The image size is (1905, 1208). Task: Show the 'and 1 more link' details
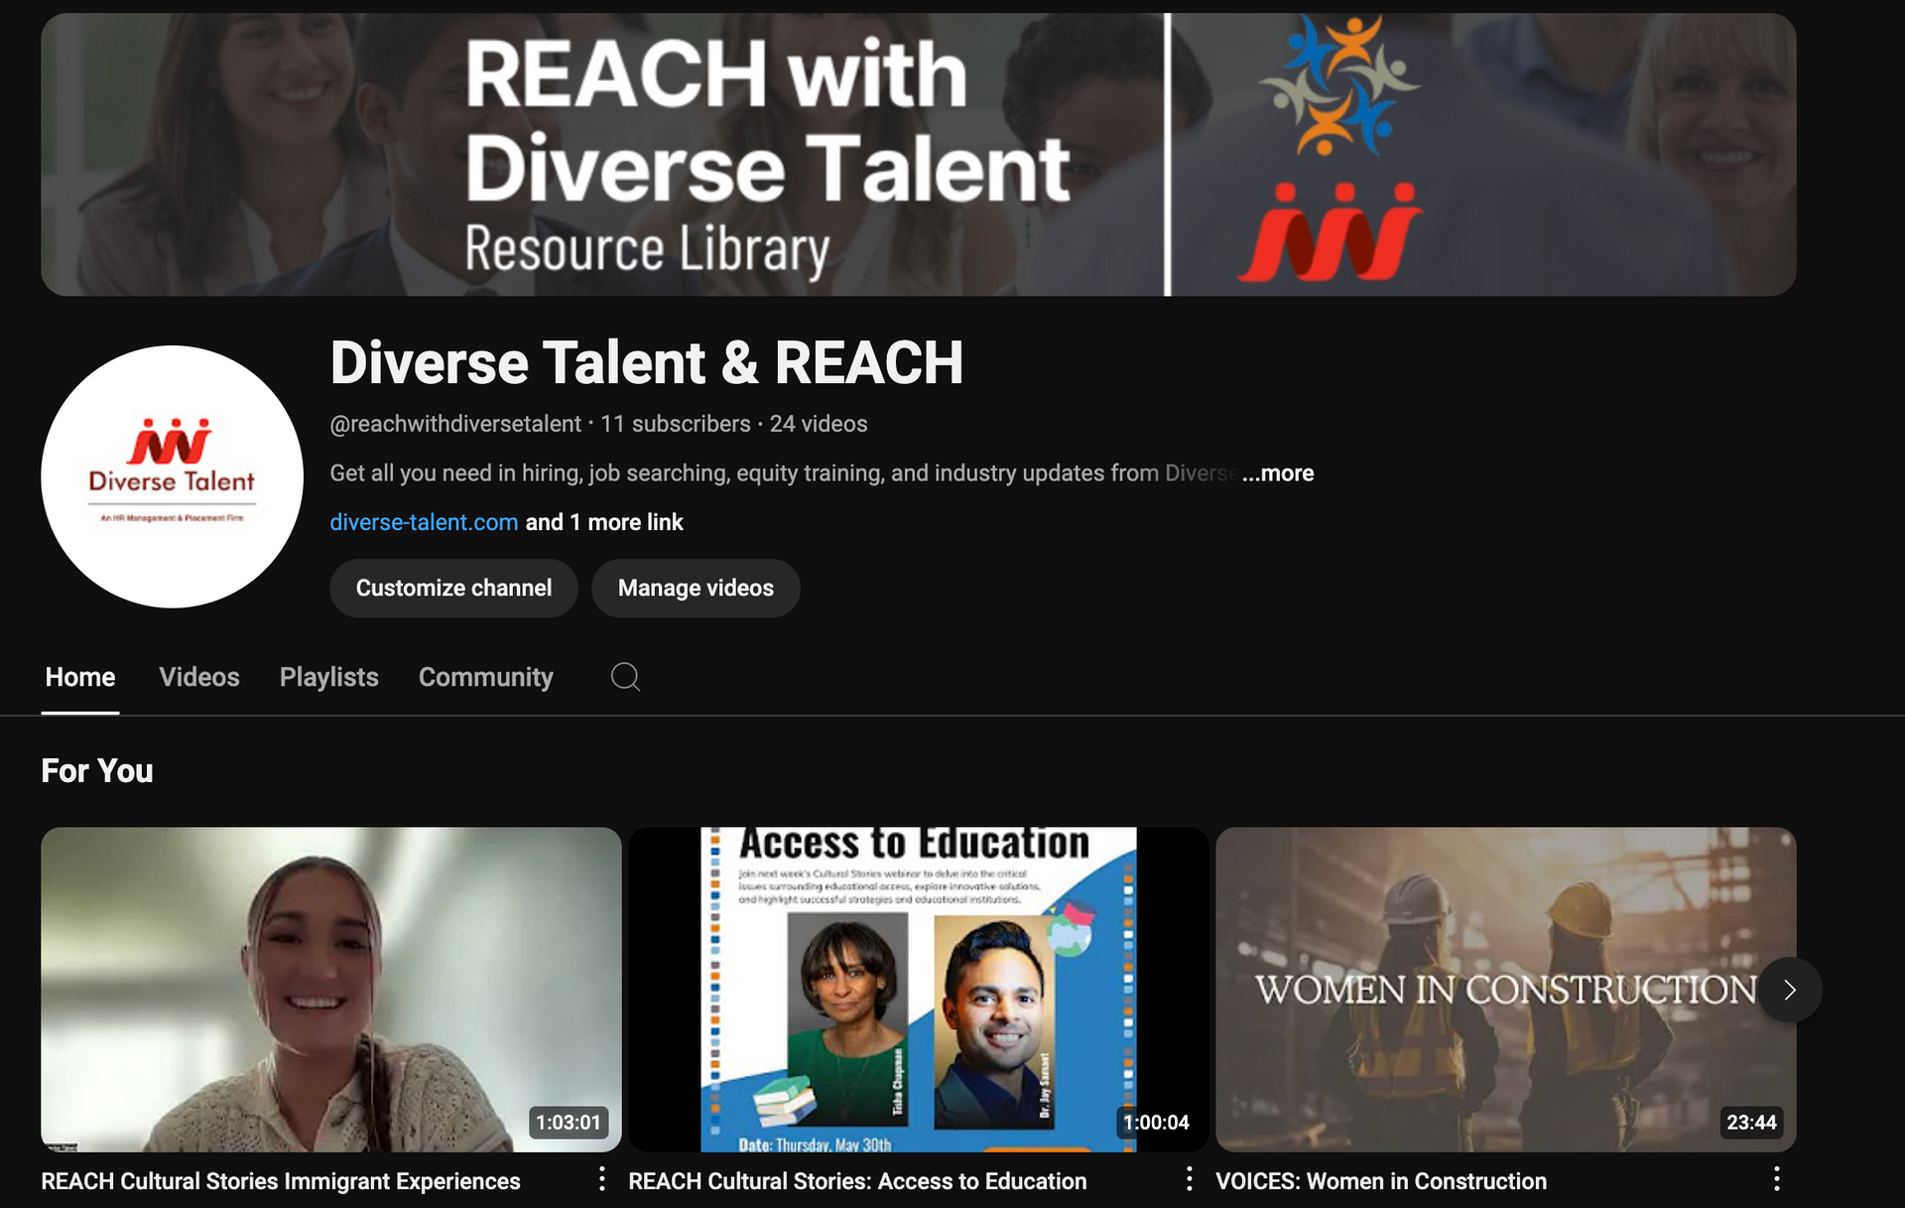pos(604,522)
